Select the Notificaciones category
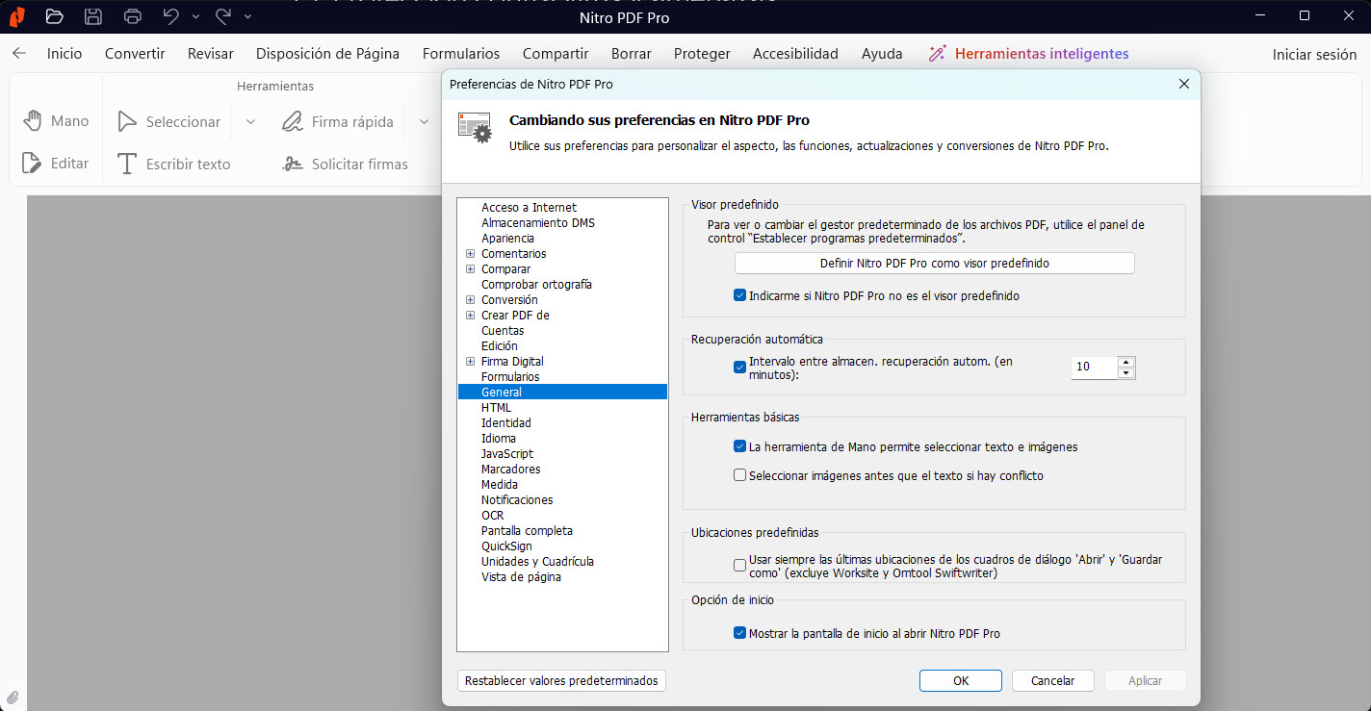The width and height of the screenshot is (1371, 711). pyautogui.click(x=517, y=500)
